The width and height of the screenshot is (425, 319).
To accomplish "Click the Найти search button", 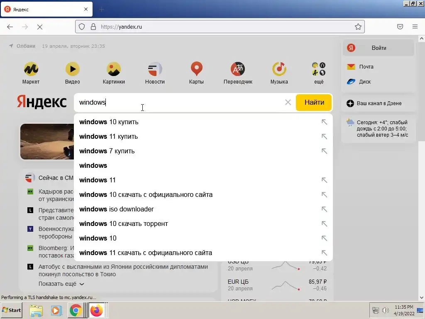I will [314, 103].
